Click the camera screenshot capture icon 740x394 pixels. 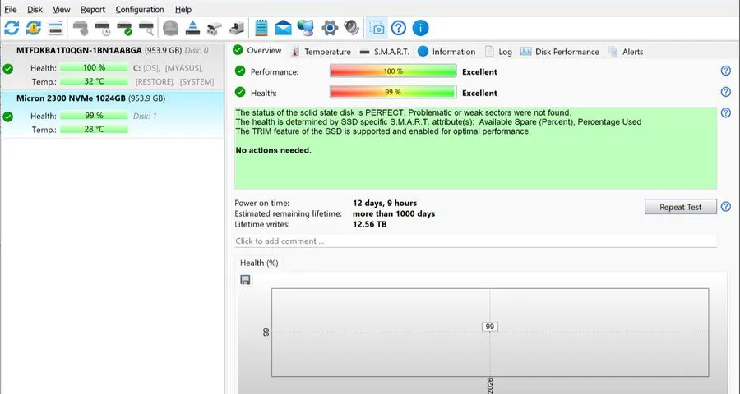click(377, 28)
